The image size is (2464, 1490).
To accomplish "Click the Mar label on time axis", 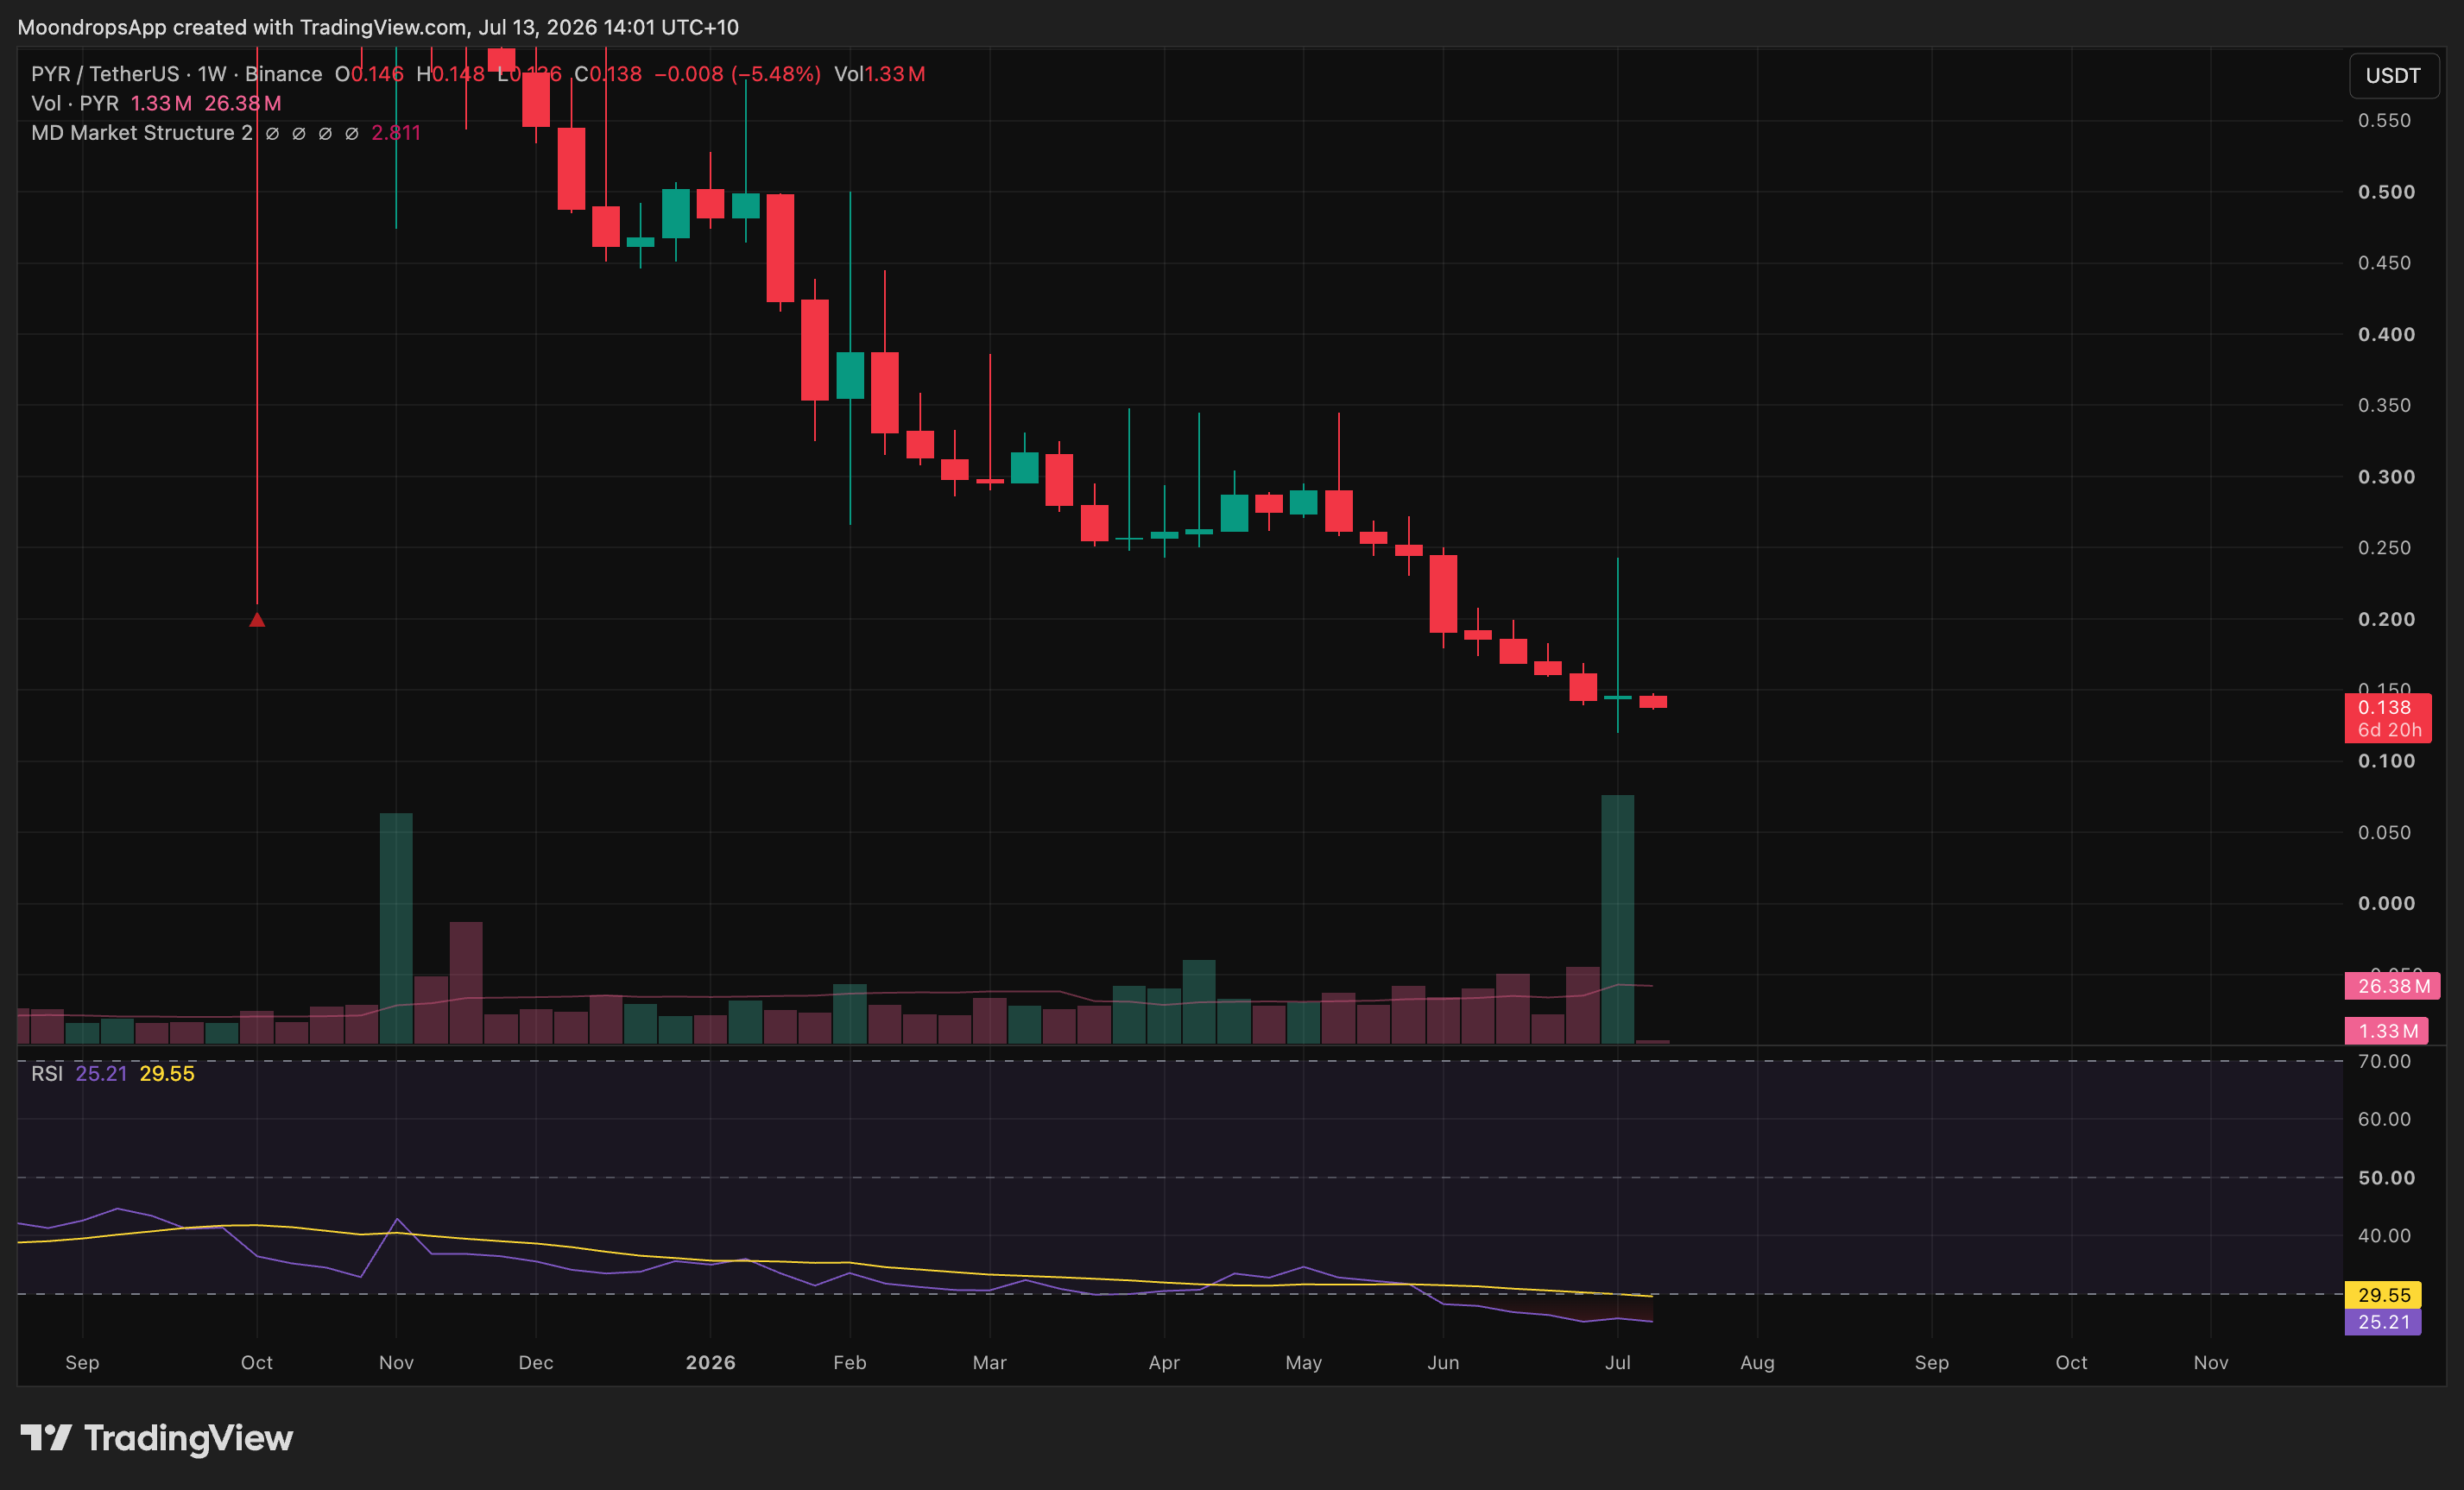I will pyautogui.click(x=989, y=1362).
